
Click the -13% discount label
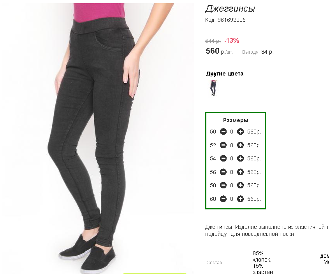pos(232,40)
